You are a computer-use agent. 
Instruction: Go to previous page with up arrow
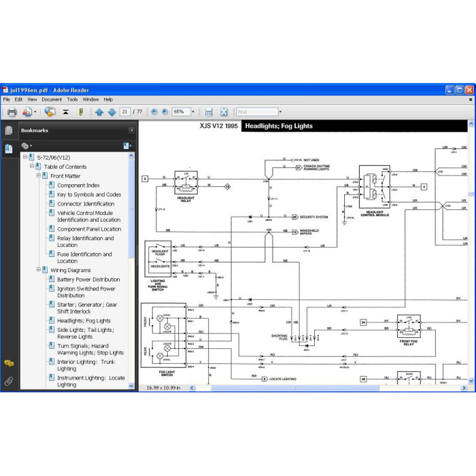coord(99,112)
